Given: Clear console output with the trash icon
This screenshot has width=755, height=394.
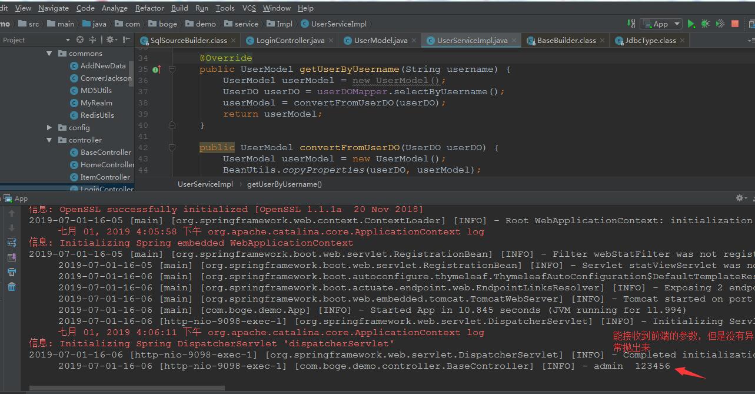Looking at the screenshot, I should (x=12, y=287).
